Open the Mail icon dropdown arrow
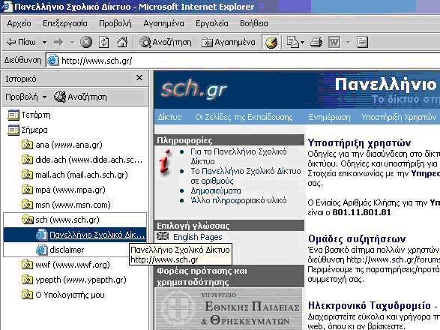Screen dimensions: 440x330 (302, 43)
